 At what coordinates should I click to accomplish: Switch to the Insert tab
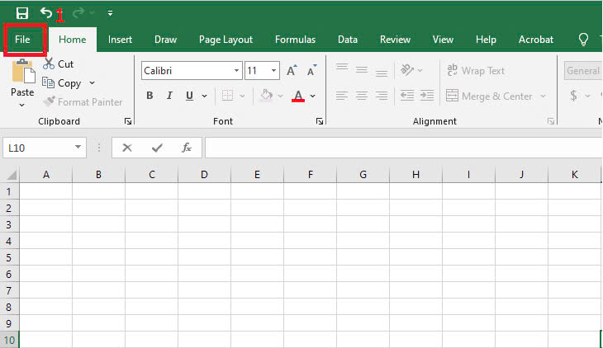pos(120,40)
